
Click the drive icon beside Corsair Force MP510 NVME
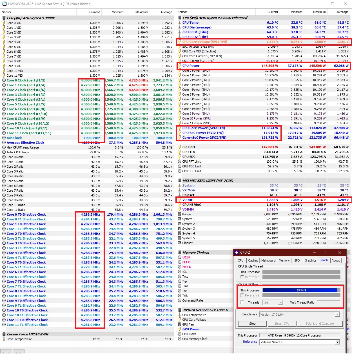coord(4,334)
